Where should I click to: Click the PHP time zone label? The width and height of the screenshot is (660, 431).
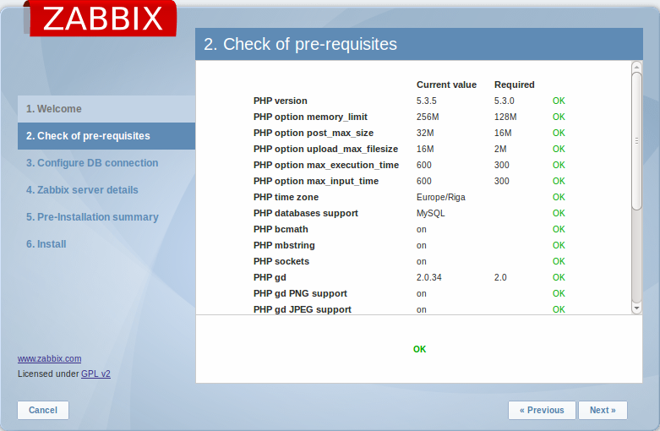tap(286, 197)
